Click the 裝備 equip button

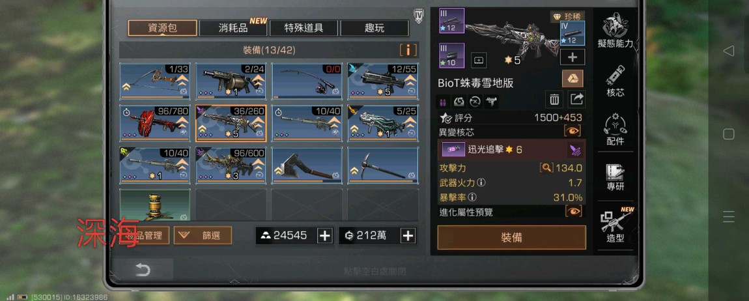point(511,237)
